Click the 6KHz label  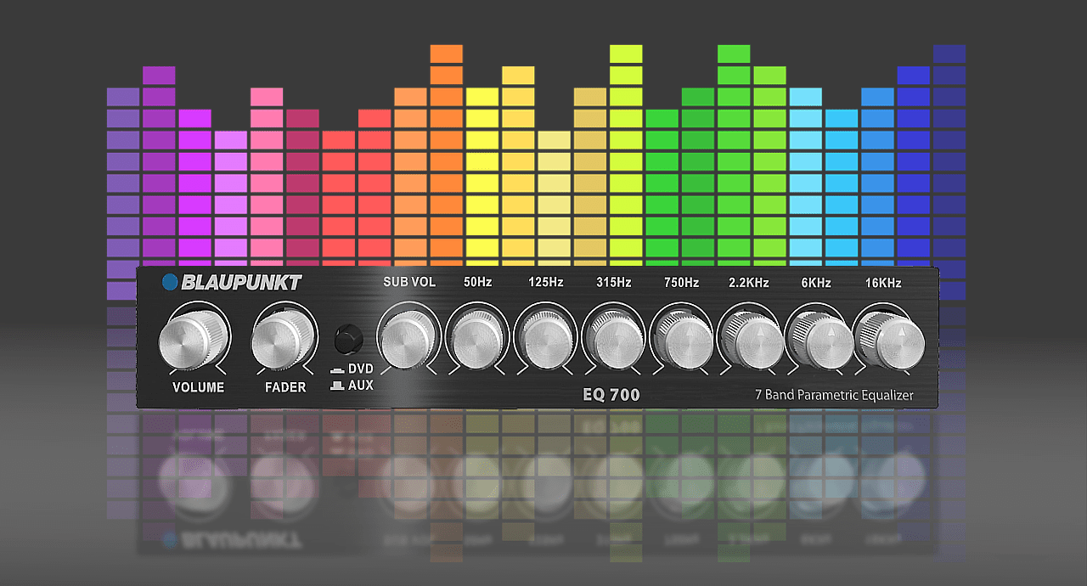(815, 283)
